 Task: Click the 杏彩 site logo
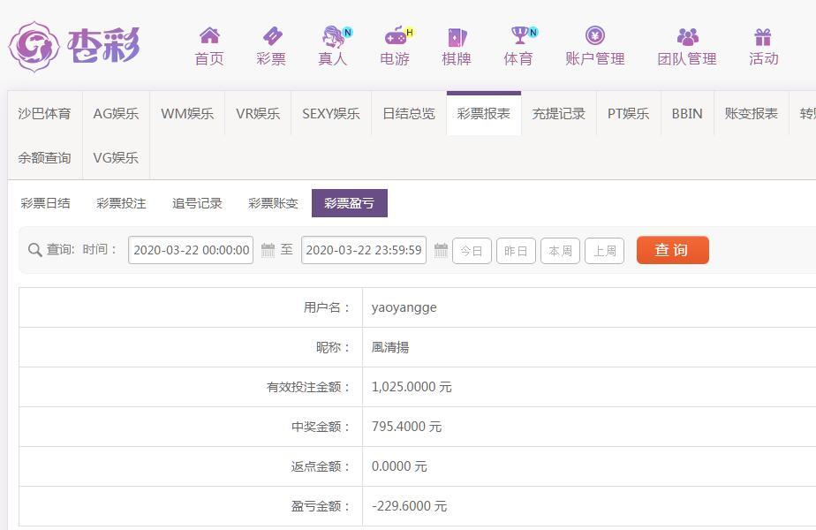coord(74,46)
